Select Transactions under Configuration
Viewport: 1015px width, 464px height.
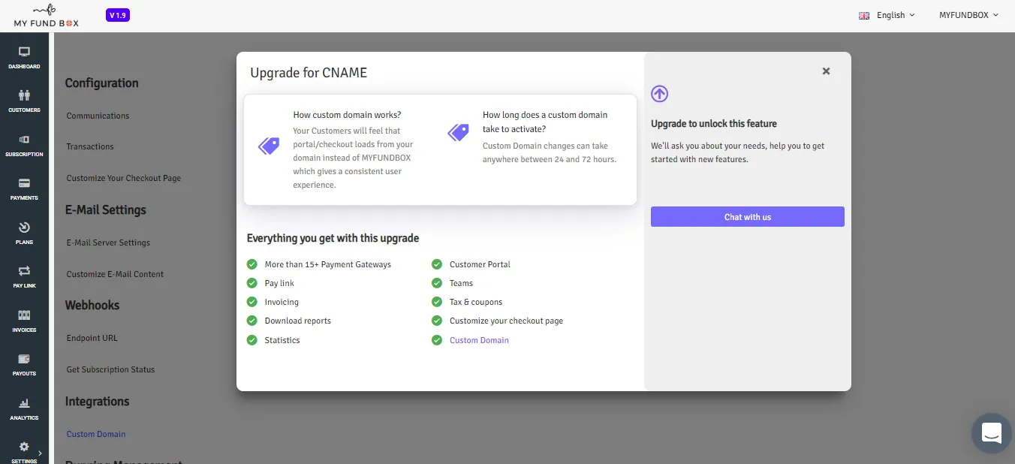(90, 146)
